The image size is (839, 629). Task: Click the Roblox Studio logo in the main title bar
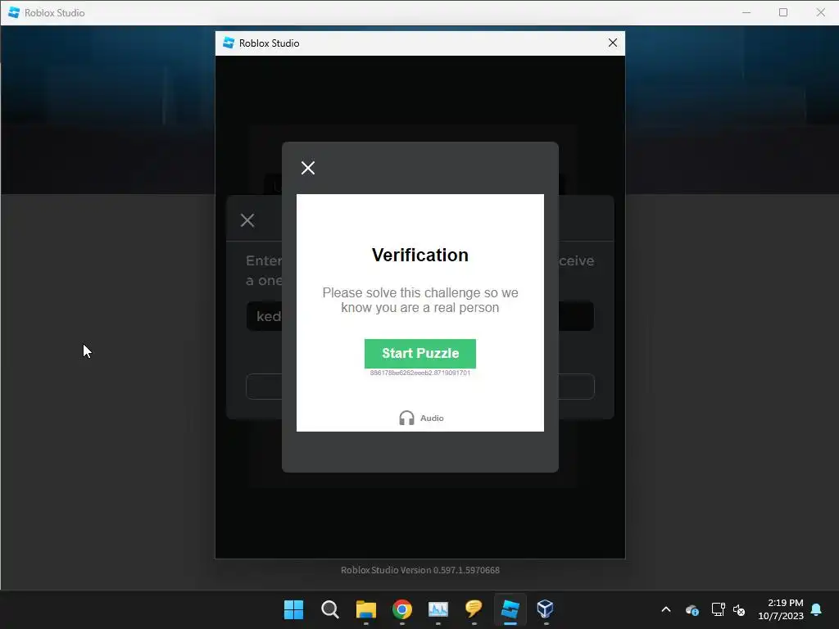(14, 12)
